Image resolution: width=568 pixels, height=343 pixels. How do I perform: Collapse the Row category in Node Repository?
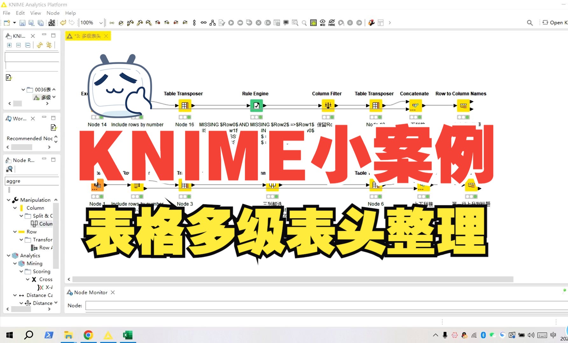coord(15,232)
